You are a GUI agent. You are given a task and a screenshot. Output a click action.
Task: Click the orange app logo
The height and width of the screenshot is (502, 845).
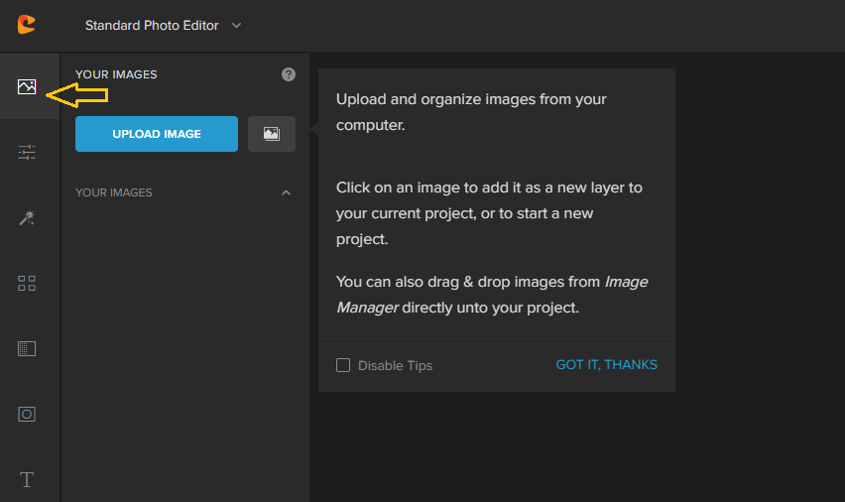tap(27, 25)
